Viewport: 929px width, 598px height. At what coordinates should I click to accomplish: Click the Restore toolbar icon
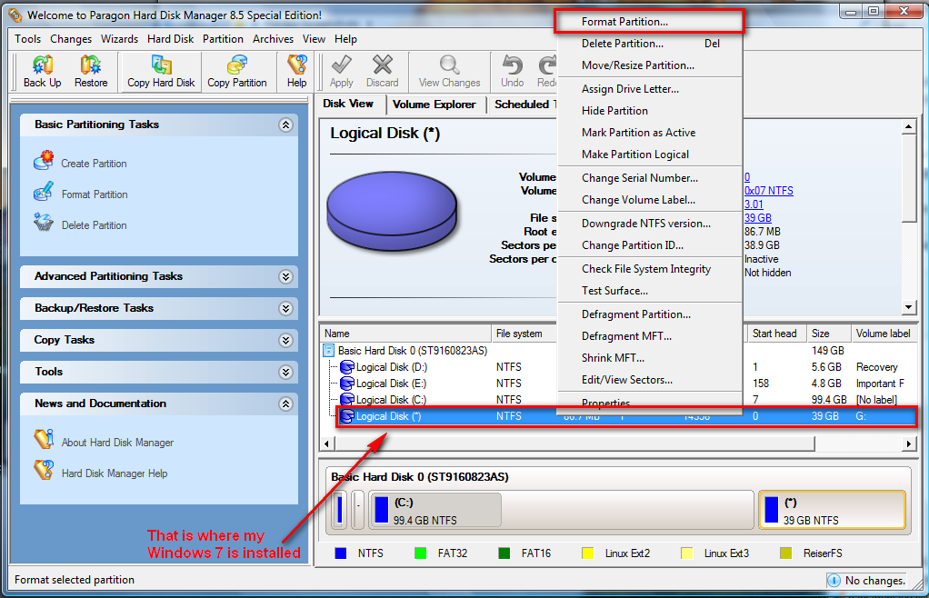tap(91, 72)
